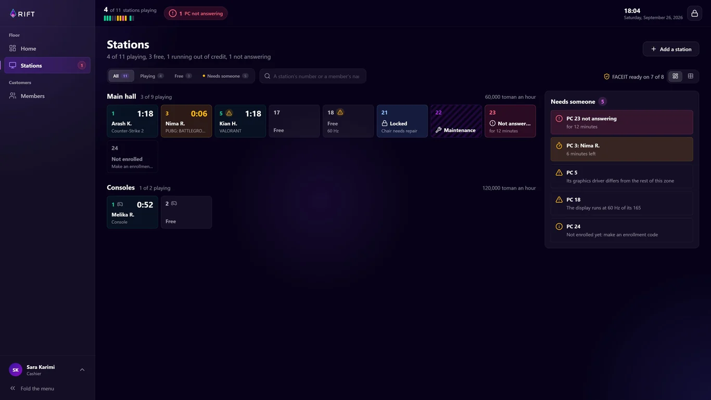Click the warning icon on station 18
Image resolution: width=711 pixels, height=400 pixels.
click(x=340, y=112)
